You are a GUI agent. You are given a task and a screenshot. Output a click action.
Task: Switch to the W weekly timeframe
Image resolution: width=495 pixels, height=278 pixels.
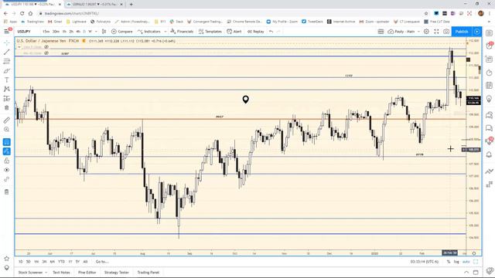point(90,32)
